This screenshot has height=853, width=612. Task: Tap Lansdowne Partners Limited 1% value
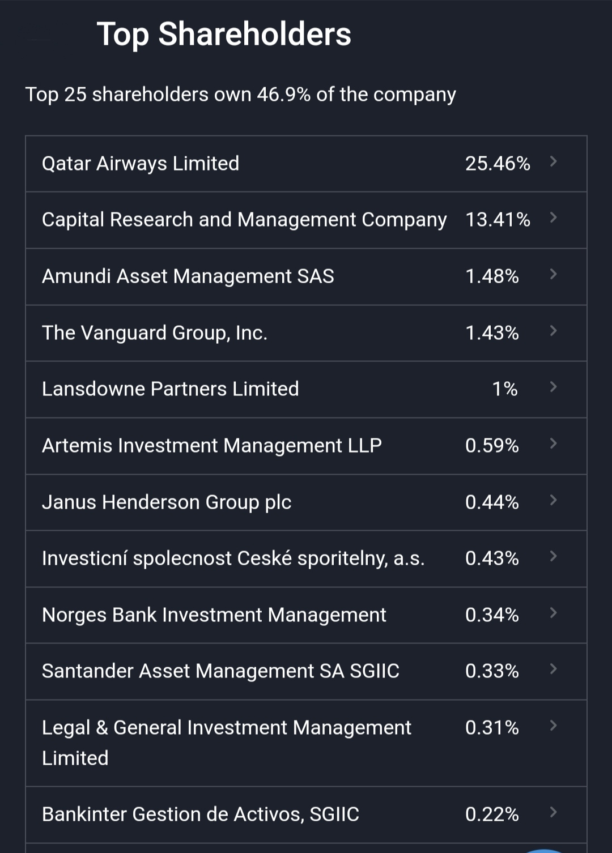[x=504, y=389]
